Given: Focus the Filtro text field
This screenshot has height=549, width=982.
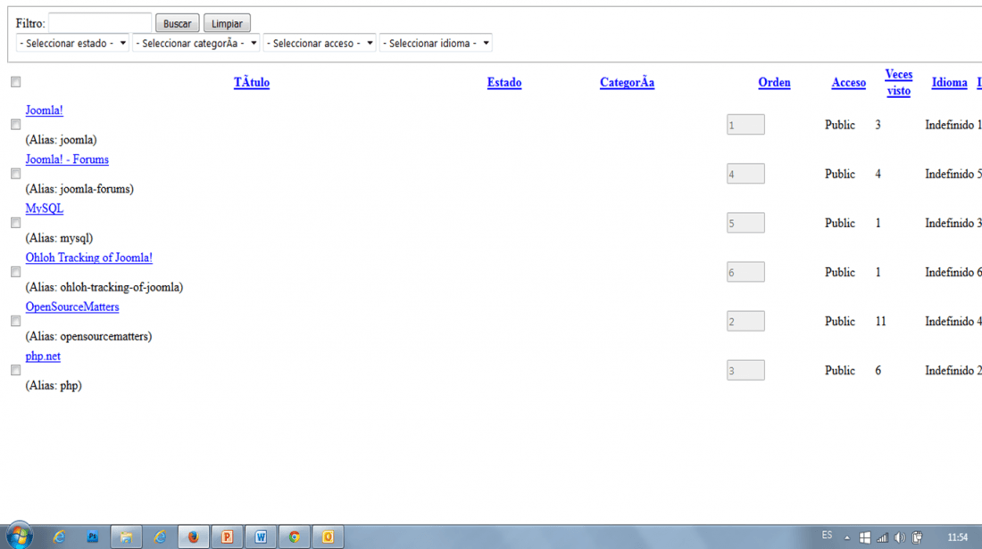Looking at the screenshot, I should pyautogui.click(x=100, y=22).
